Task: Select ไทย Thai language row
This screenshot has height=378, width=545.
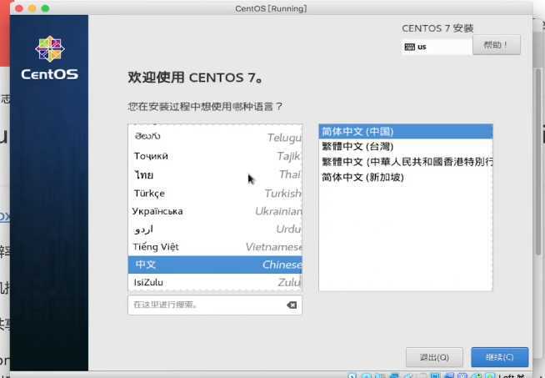Action: [x=215, y=174]
